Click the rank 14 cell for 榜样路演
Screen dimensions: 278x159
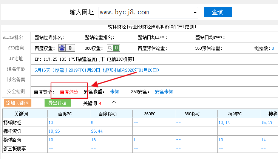[264, 140]
